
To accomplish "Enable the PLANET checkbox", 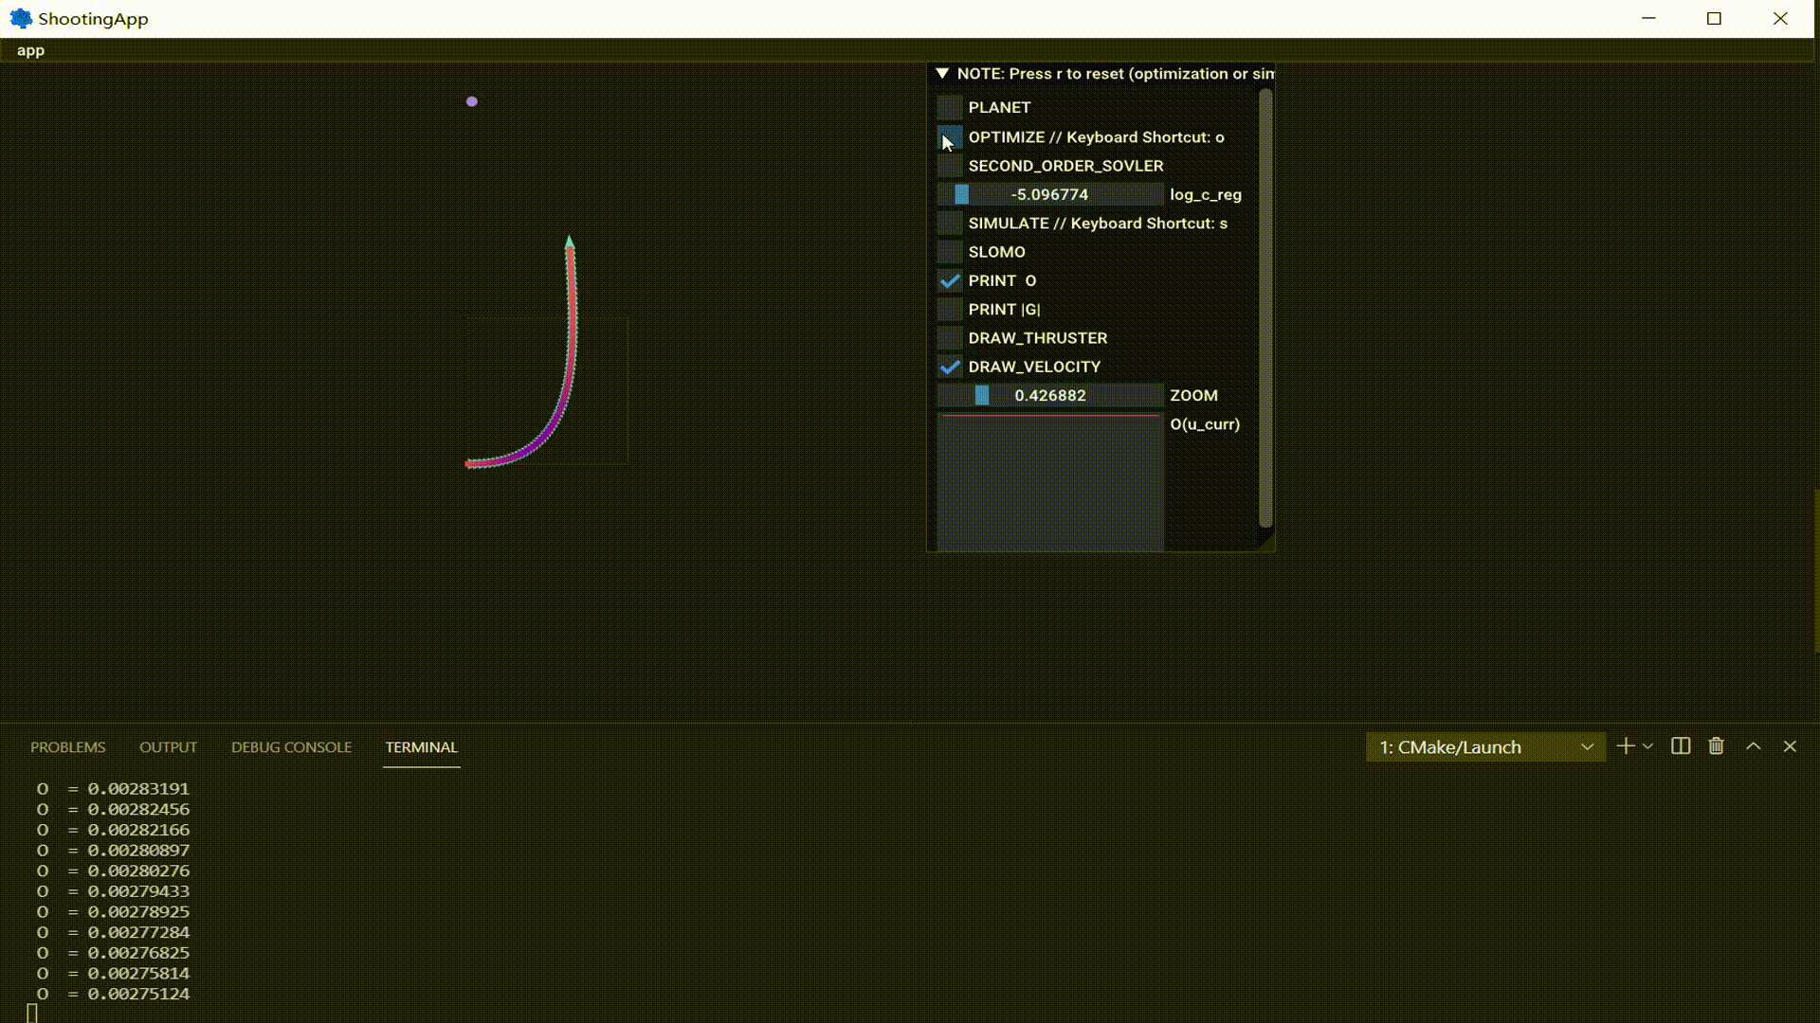I will pyautogui.click(x=950, y=107).
